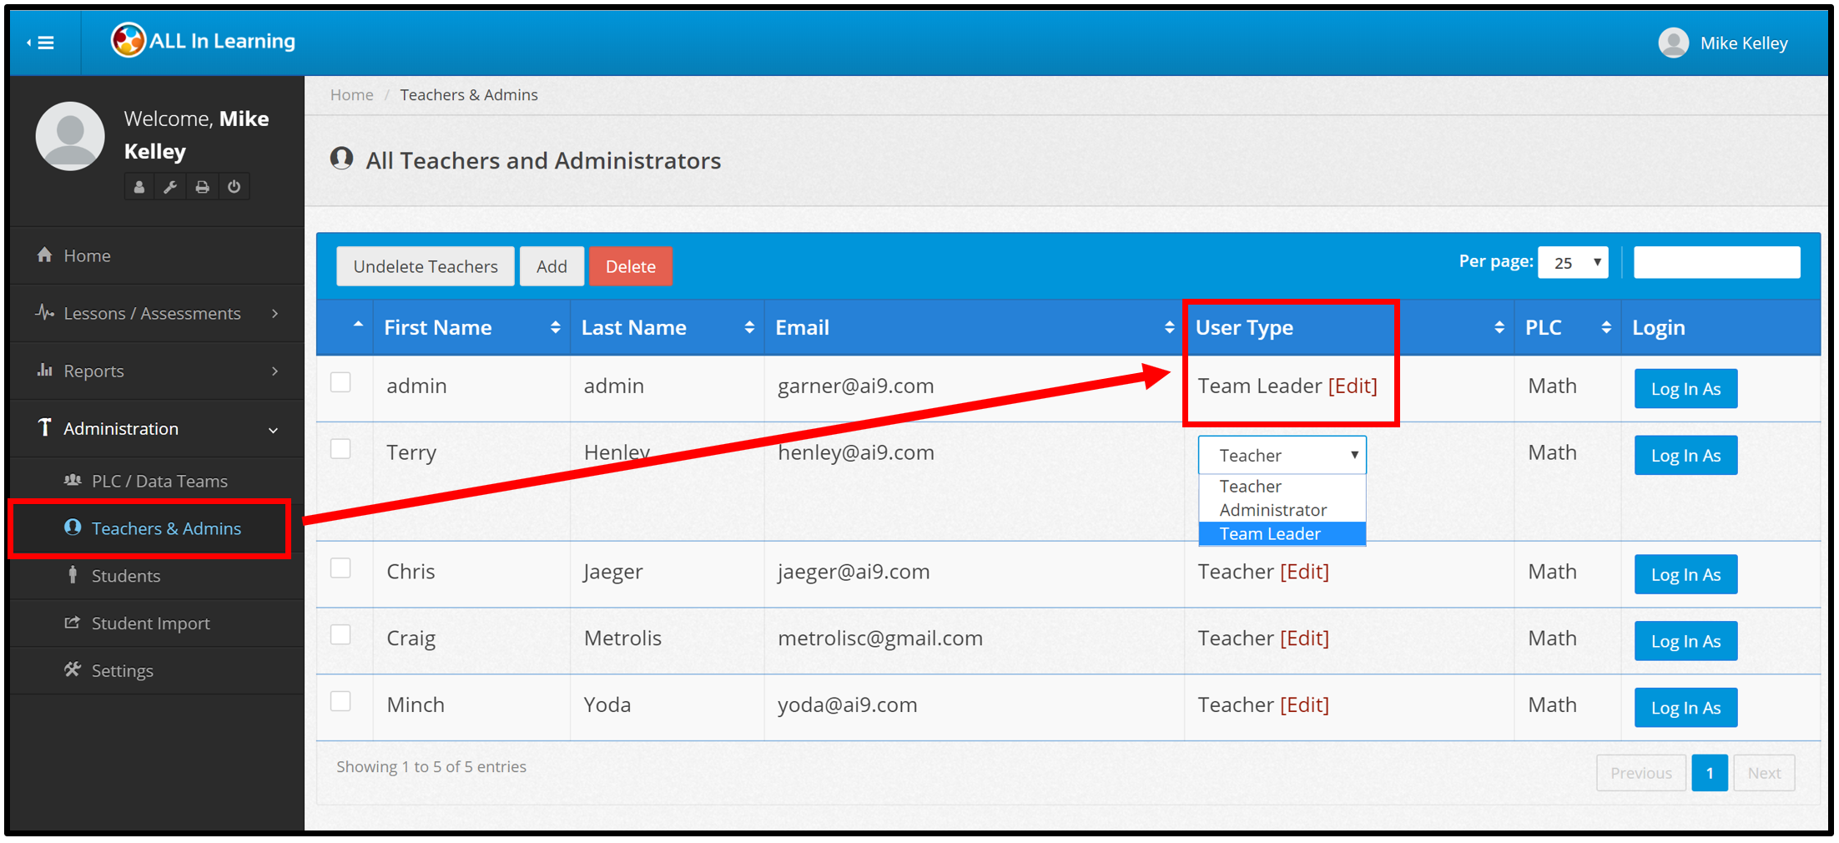Click the hamburger menu toggle icon
This screenshot has height=843, width=1839.
coord(42,43)
